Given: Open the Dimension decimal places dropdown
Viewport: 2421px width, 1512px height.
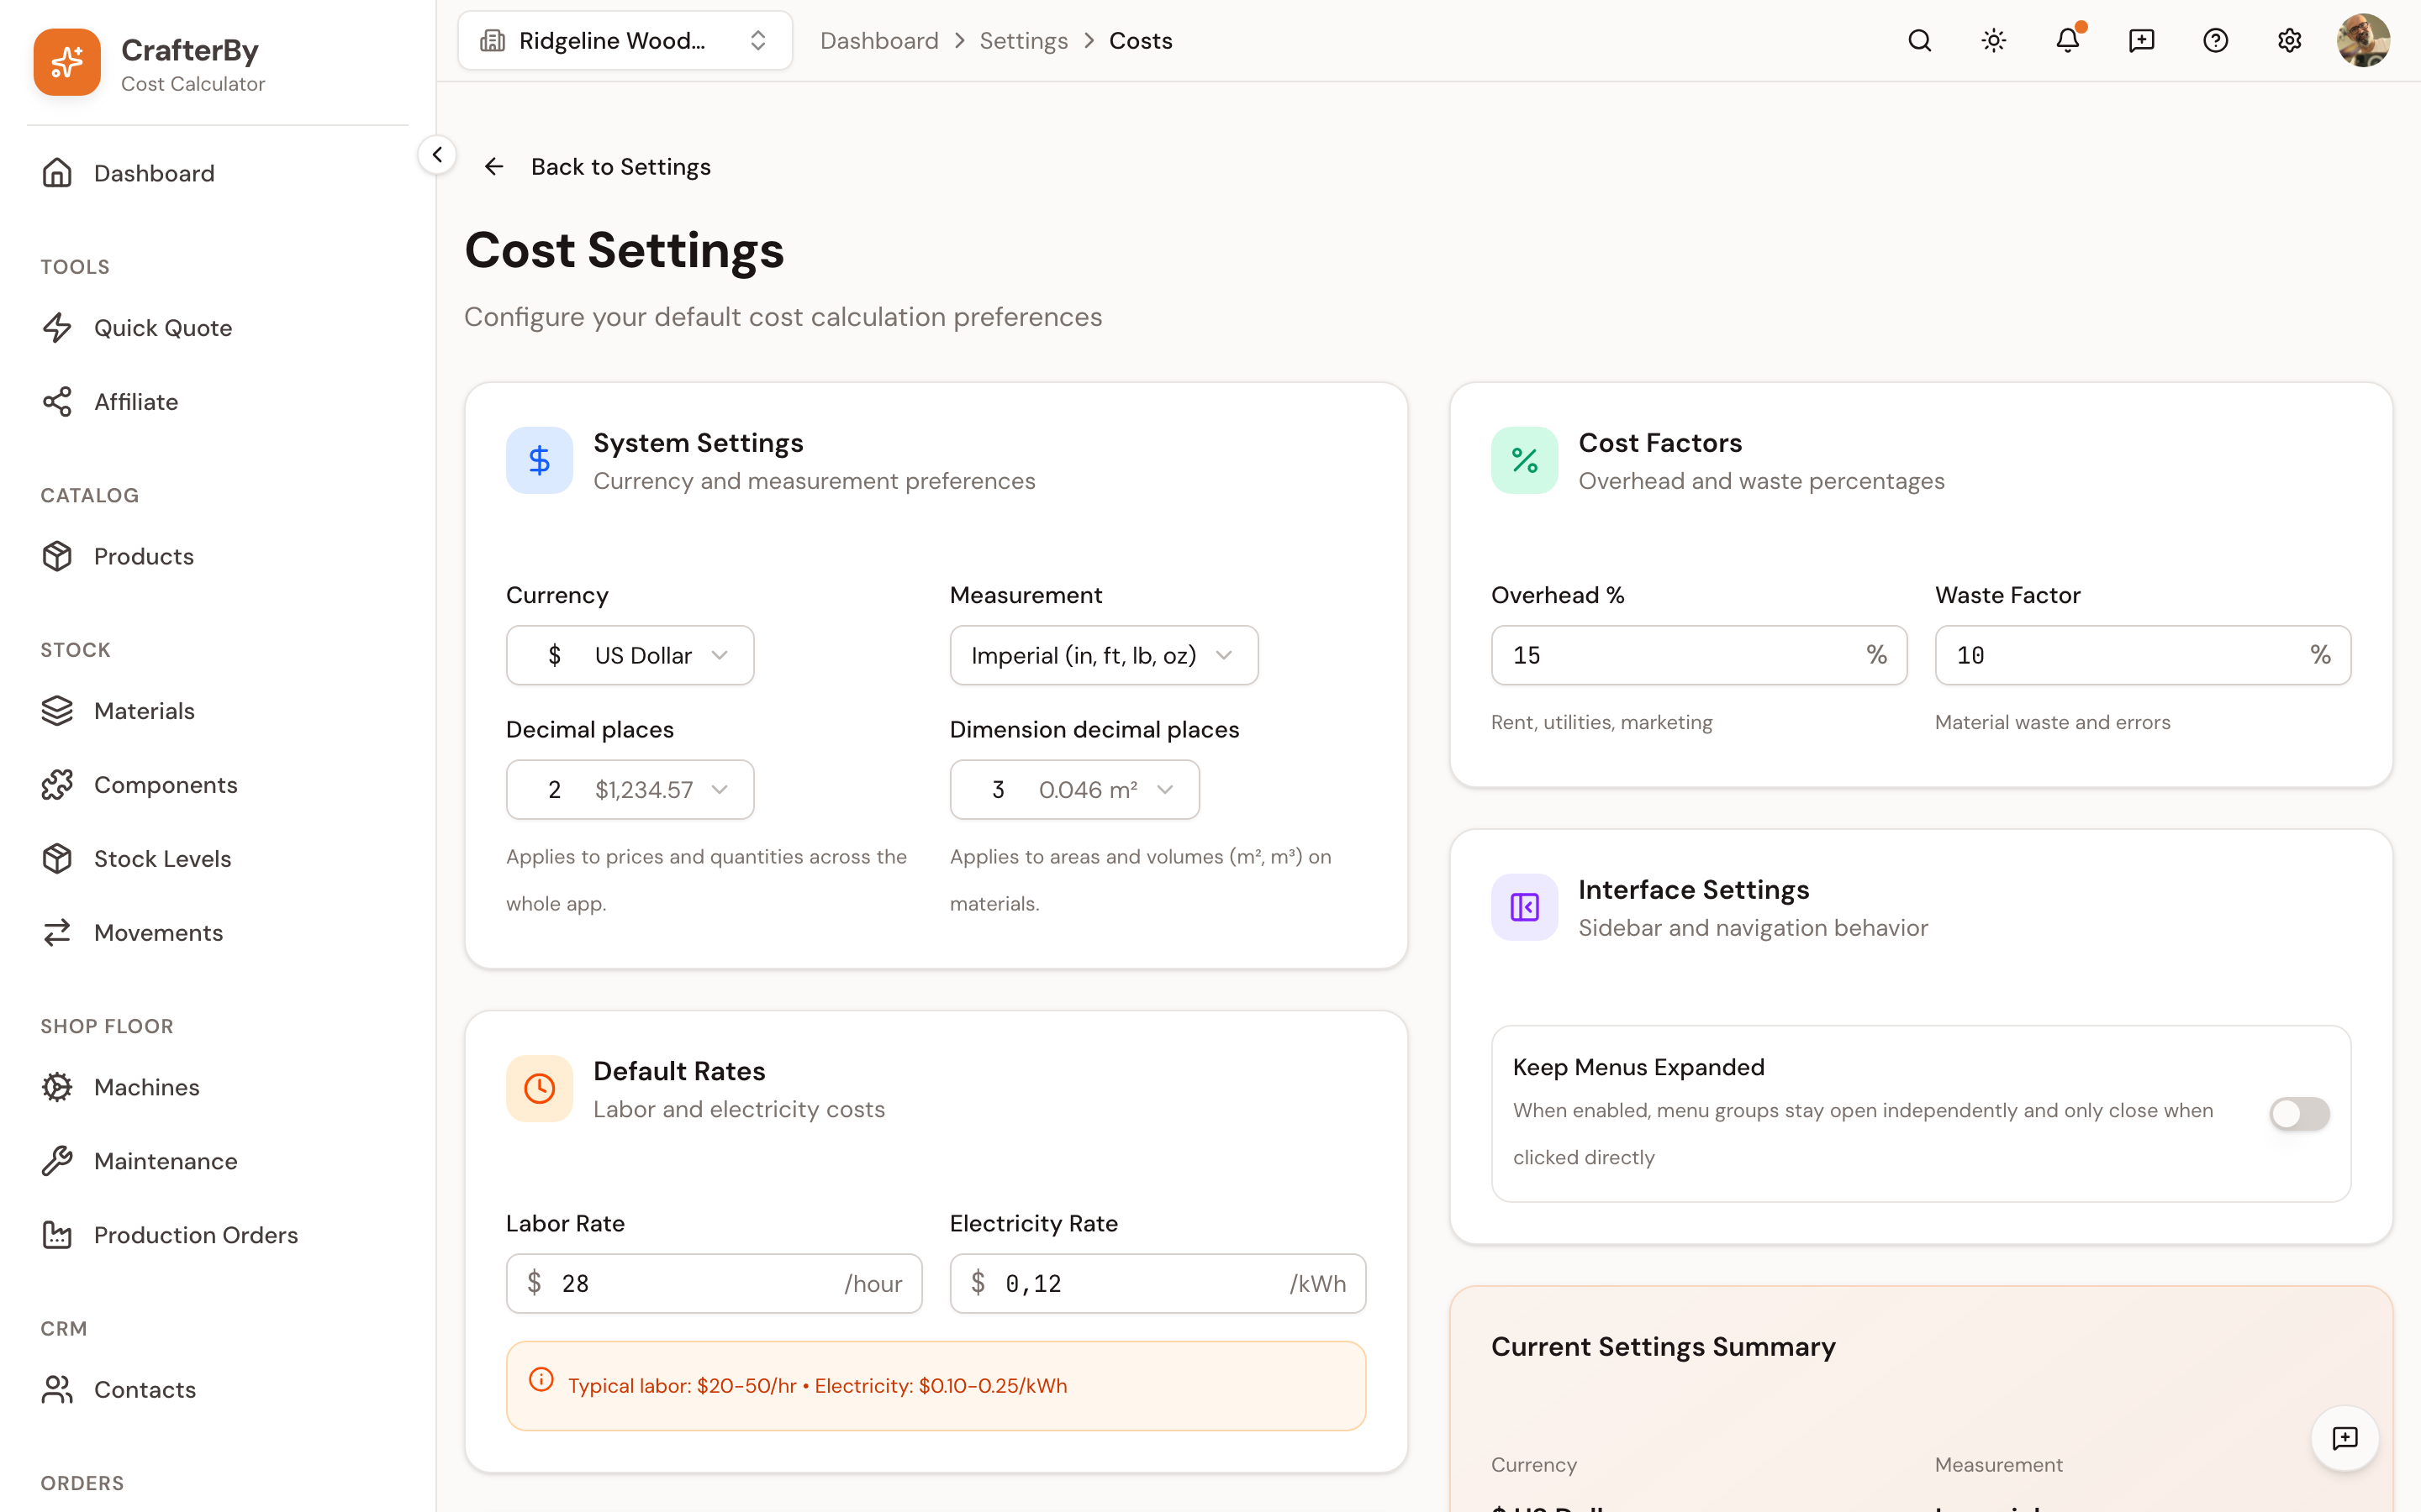Looking at the screenshot, I should tap(1074, 790).
